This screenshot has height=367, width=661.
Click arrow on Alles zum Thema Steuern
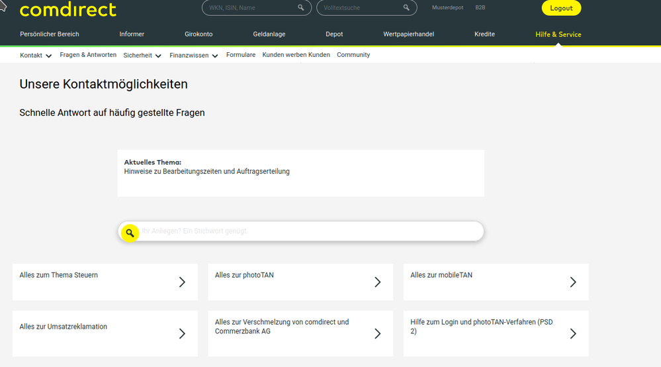[x=182, y=282]
